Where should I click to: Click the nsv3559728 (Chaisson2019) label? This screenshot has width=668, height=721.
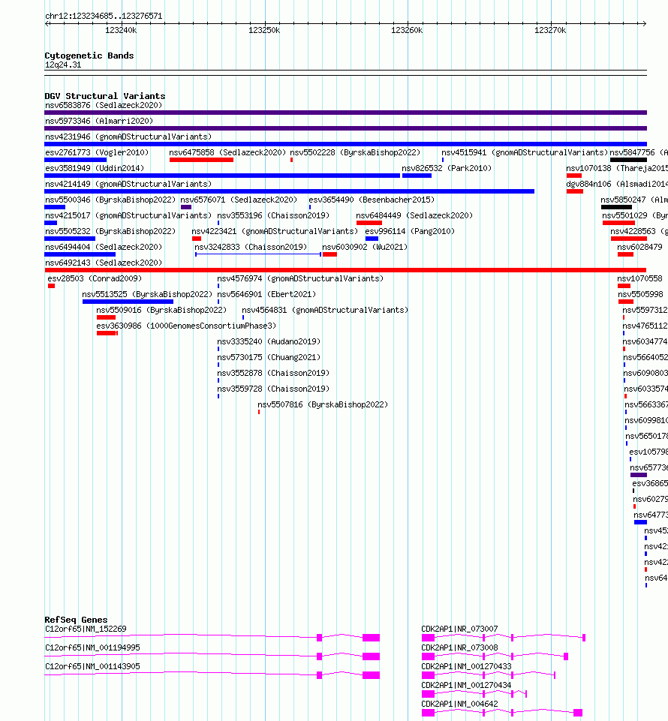tap(273, 389)
